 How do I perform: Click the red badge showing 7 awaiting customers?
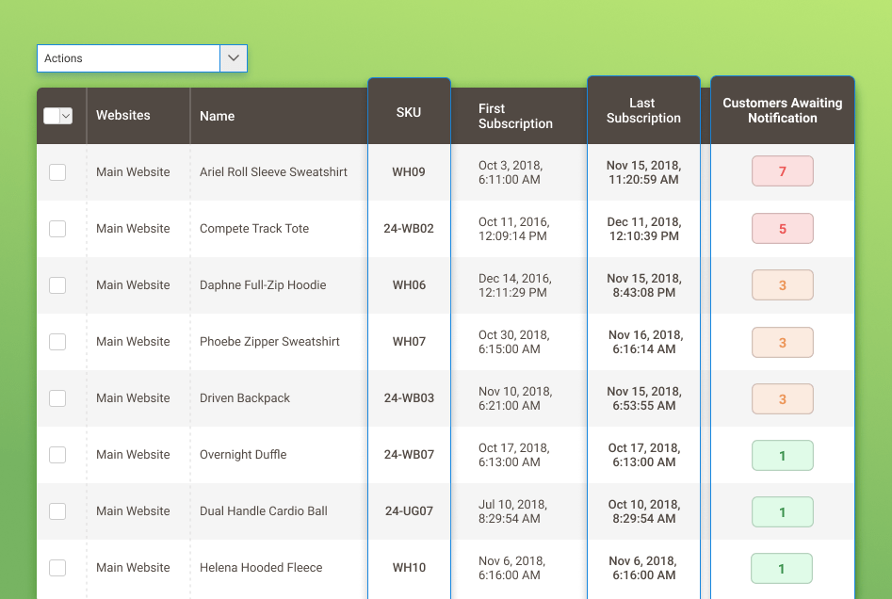(782, 171)
